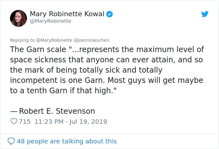The width and height of the screenshot is (219, 149).
Task: Open the Jul 19, 2019 date link
Action: (x=88, y=122)
